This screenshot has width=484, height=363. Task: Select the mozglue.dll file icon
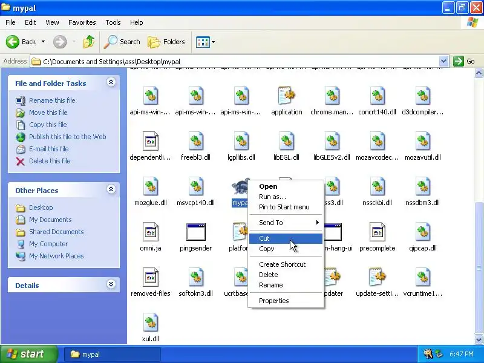[151, 187]
